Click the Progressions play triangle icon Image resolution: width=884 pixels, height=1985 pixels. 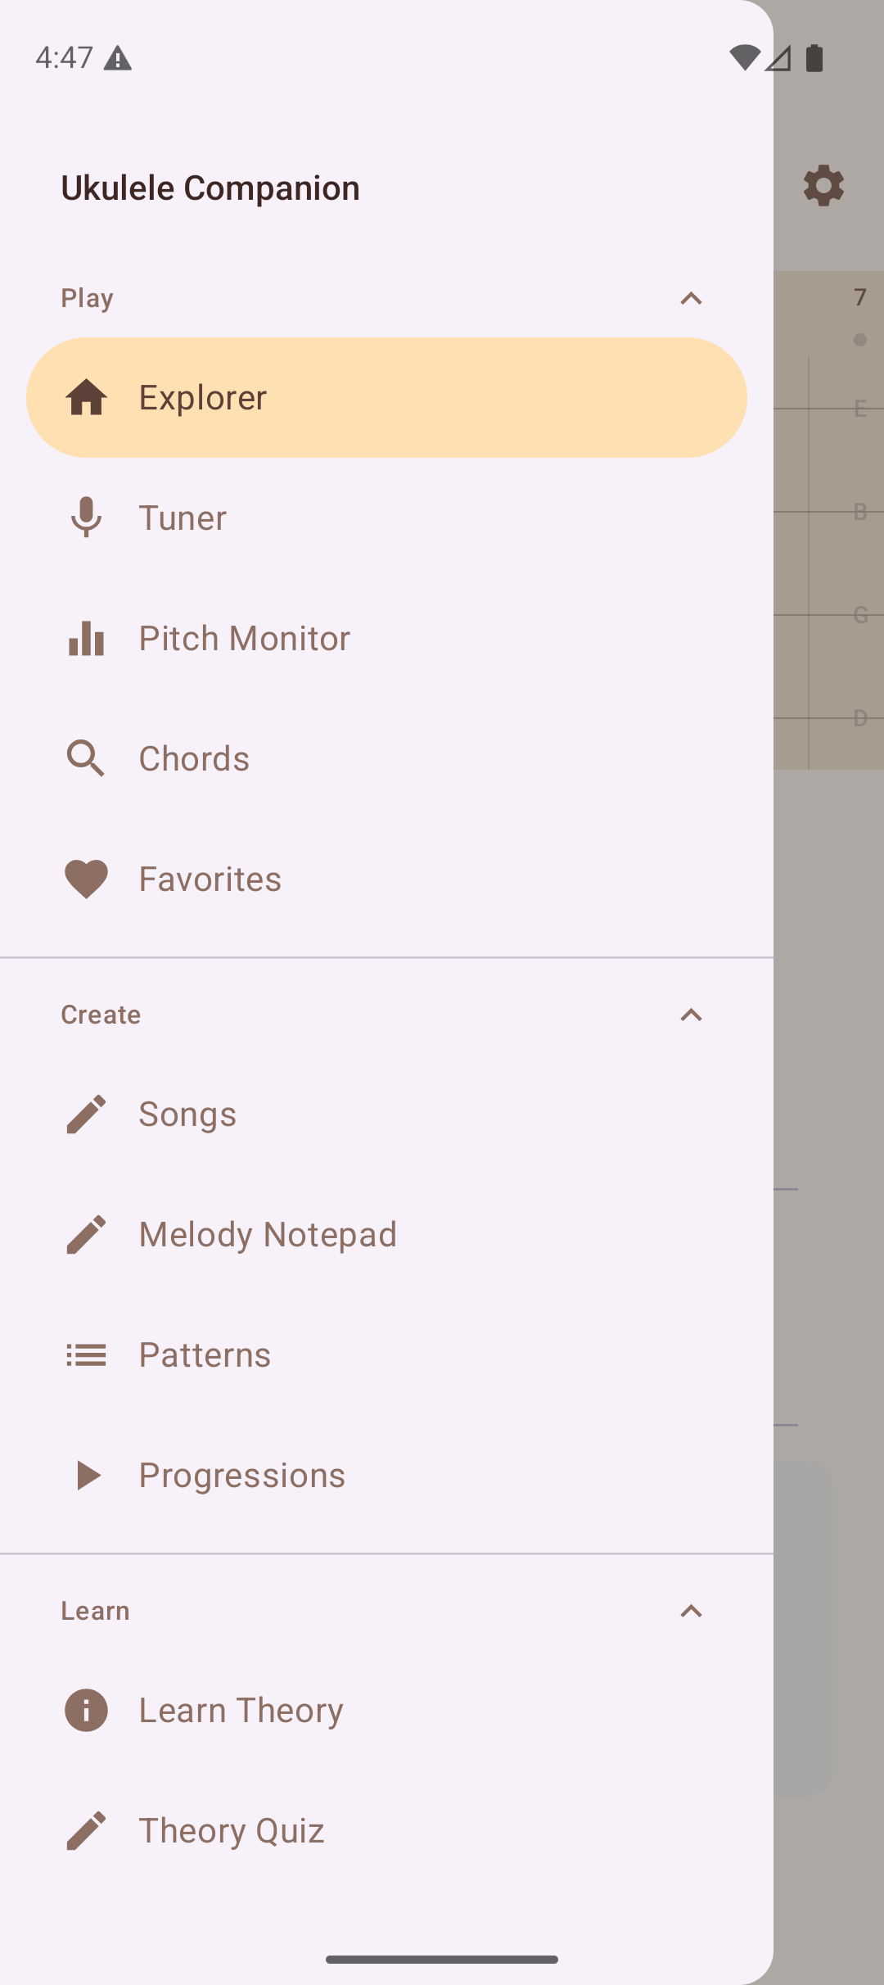[85, 1475]
